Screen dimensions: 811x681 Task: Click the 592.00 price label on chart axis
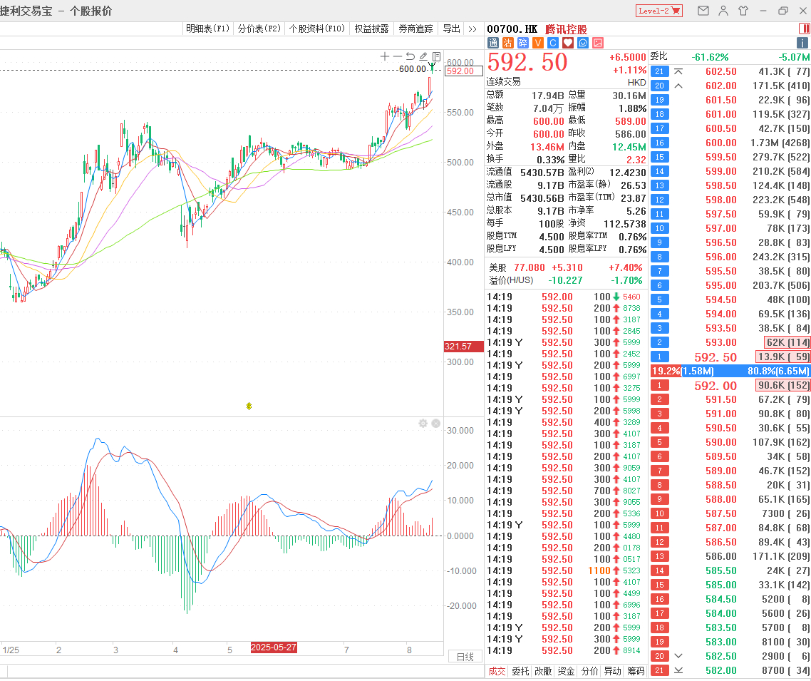pos(463,71)
